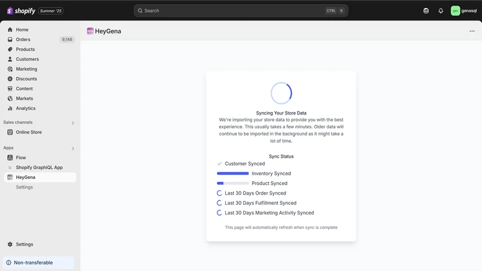Click the auto-refresh notice text
The image size is (482, 271).
[x=281, y=228]
